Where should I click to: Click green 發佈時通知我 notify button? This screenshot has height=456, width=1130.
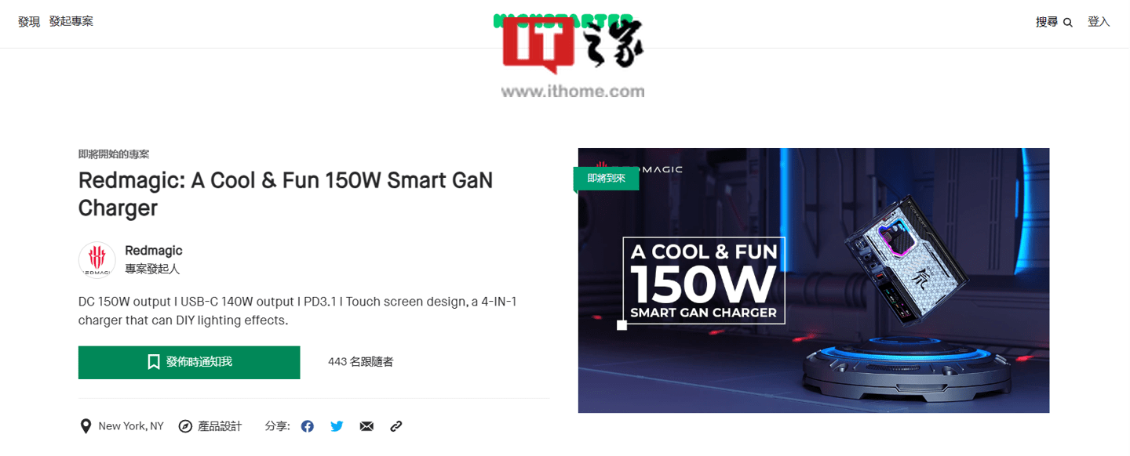[x=189, y=362]
